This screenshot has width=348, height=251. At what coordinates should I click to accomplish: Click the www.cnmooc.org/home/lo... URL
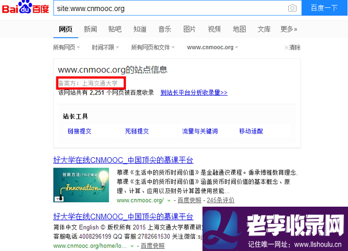(x=90, y=246)
